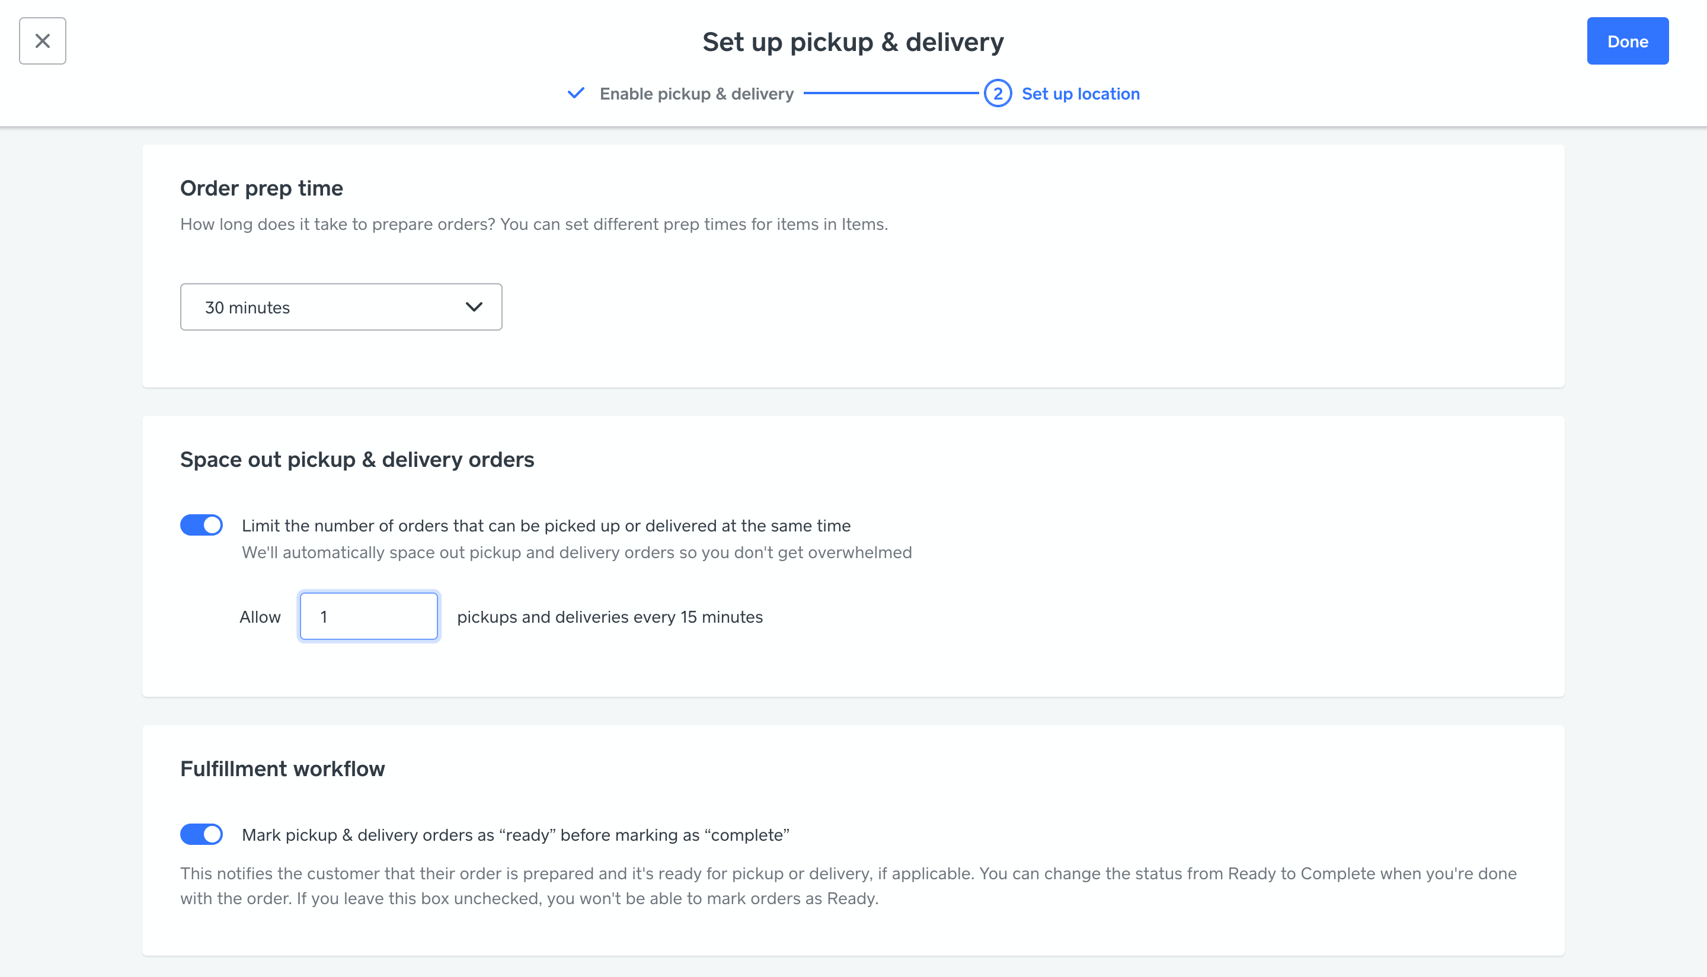Click the checkmark icon beside Enable pickup & delivery

tap(576, 93)
